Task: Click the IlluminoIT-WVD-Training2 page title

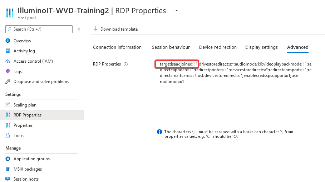Action: tap(63, 11)
